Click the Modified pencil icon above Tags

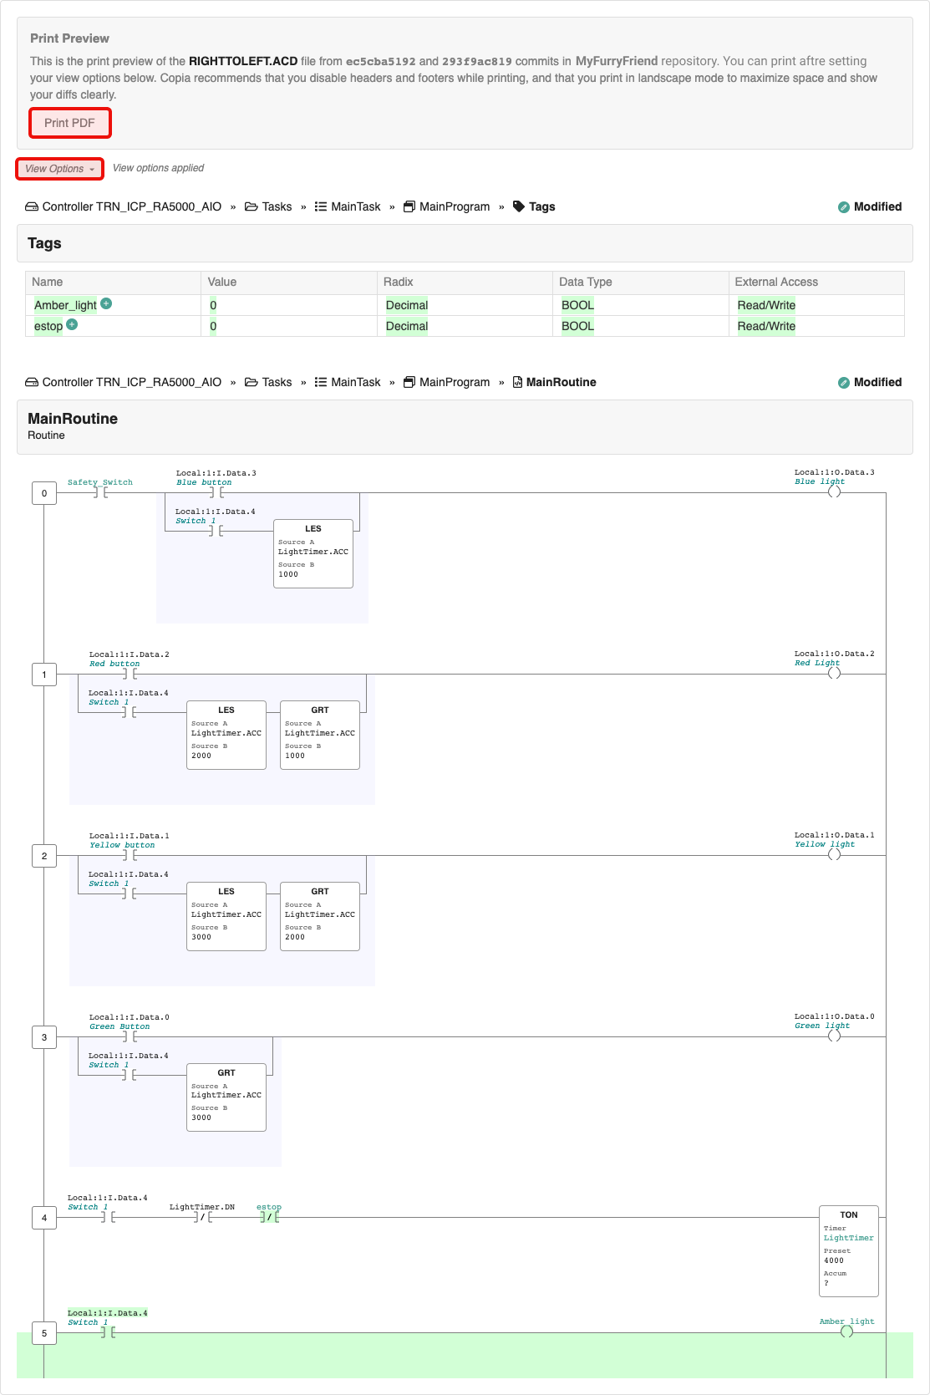coord(844,207)
